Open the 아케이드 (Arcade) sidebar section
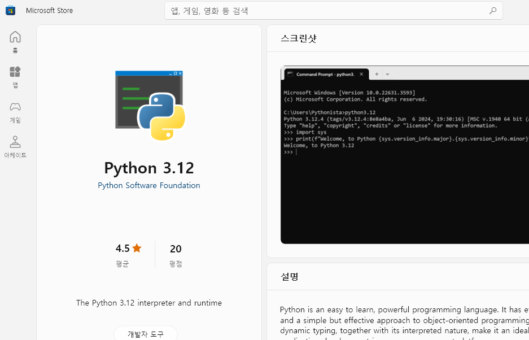The width and height of the screenshot is (529, 340). click(15, 147)
